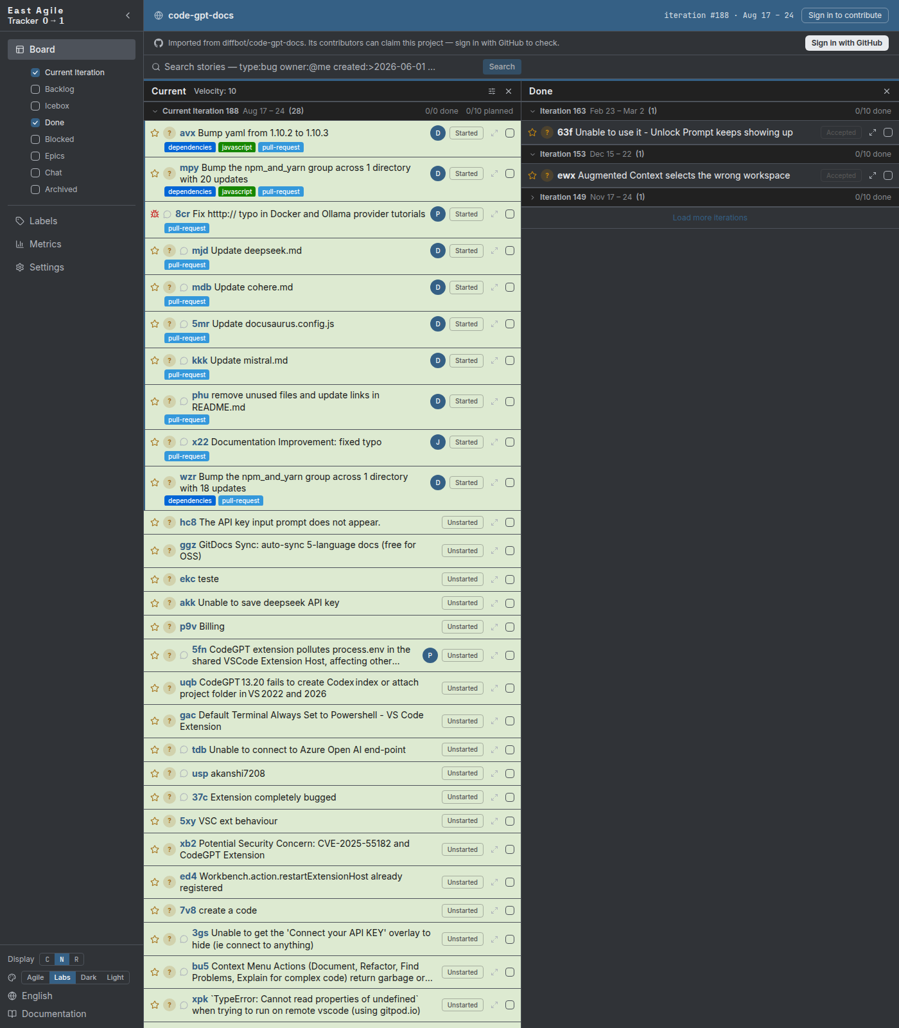Set display density to R
899x1028 pixels.
[76, 959]
